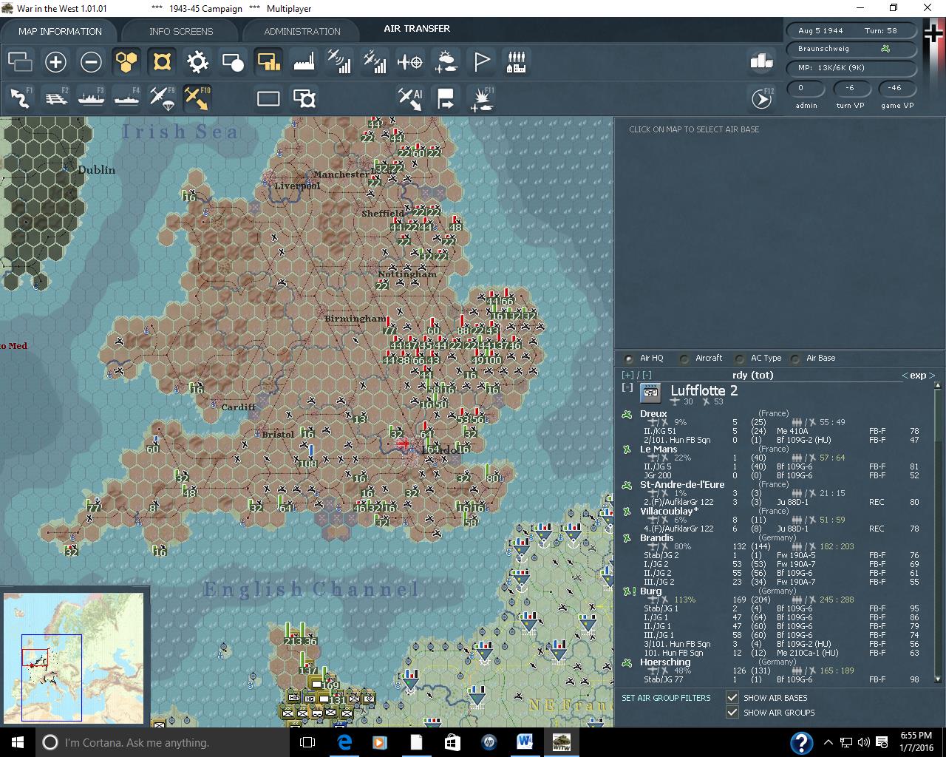Click the zoom in plus icon
Image resolution: width=946 pixels, height=757 pixels.
55,62
